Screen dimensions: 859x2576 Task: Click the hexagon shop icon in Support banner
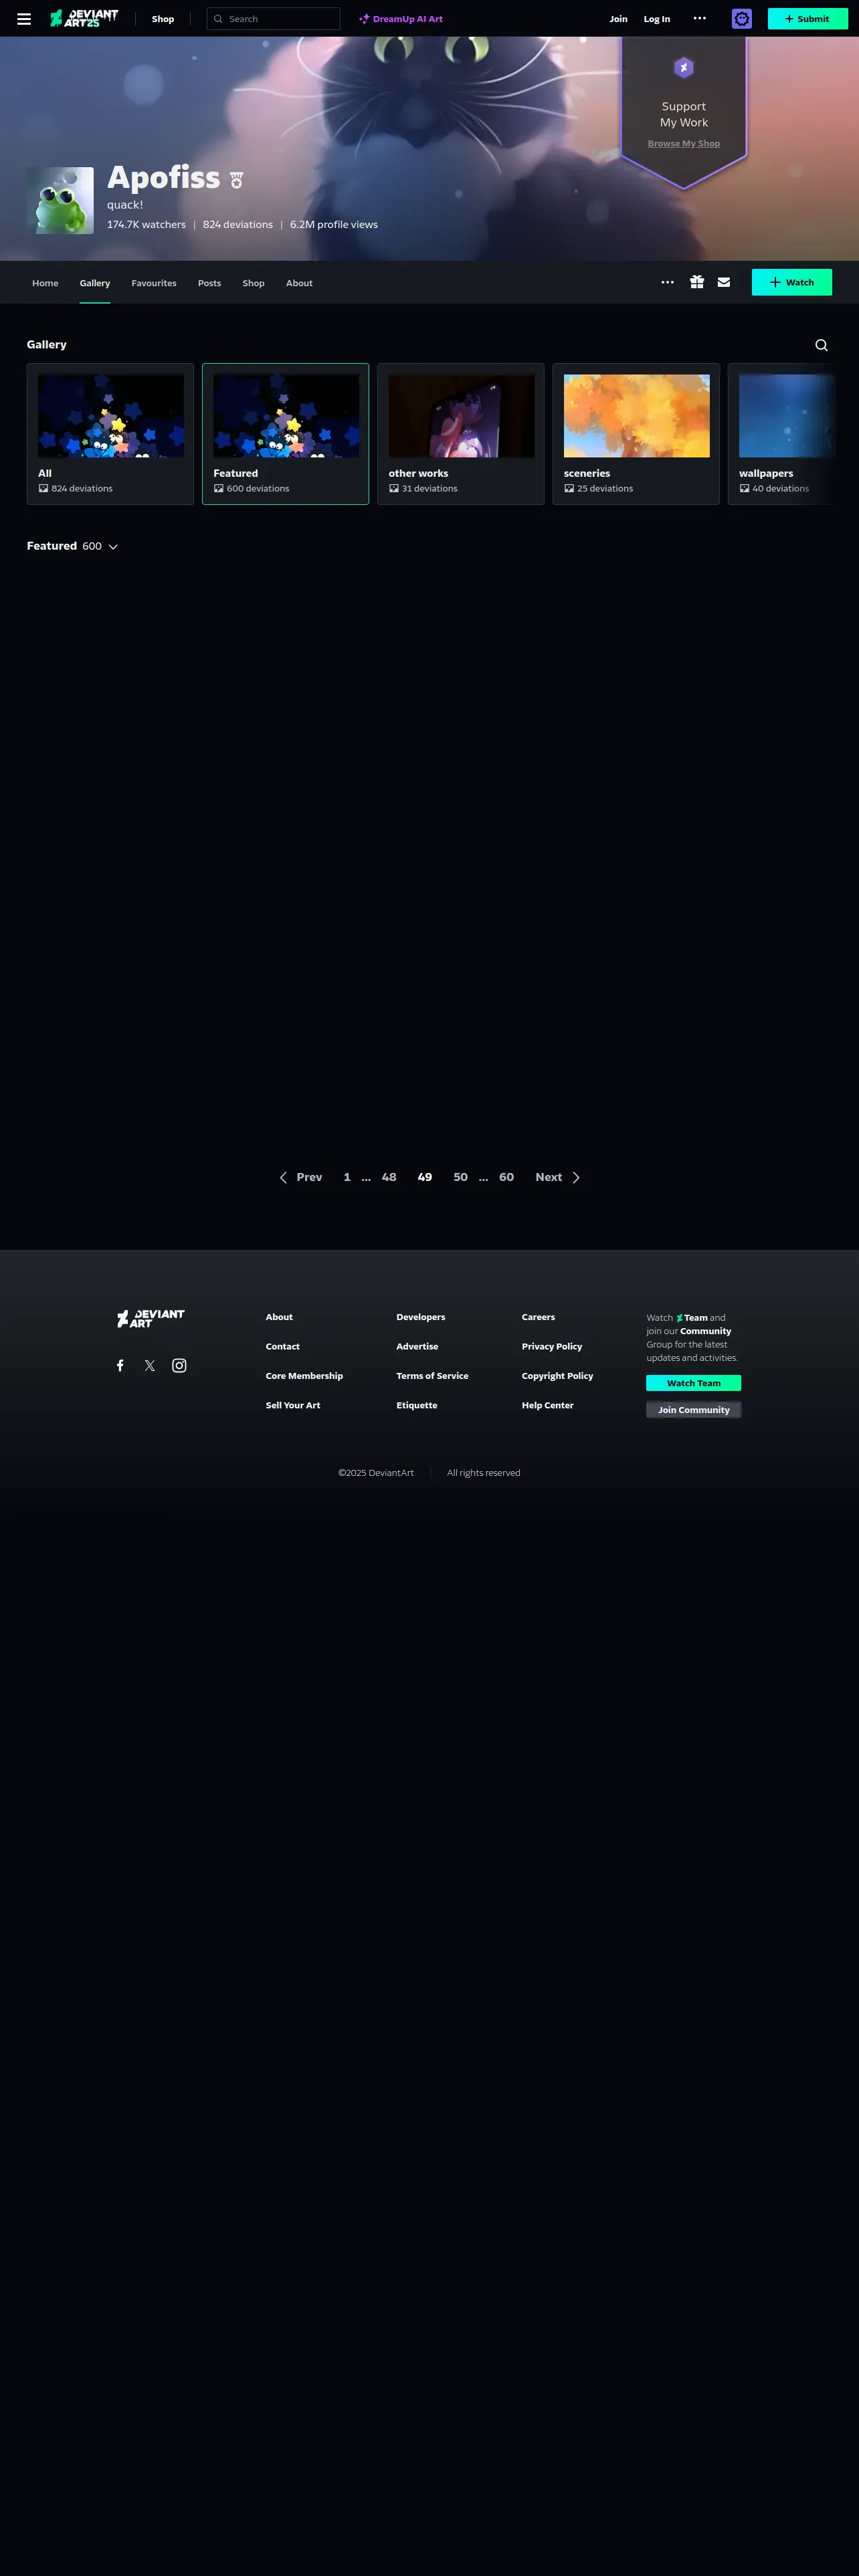coord(684,67)
